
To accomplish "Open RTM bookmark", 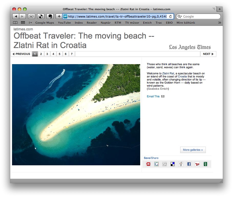I will [x=118, y=23].
